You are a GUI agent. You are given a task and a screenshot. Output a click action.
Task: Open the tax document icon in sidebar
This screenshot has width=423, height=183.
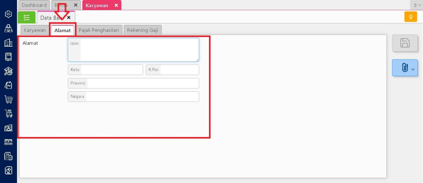pyautogui.click(x=8, y=156)
